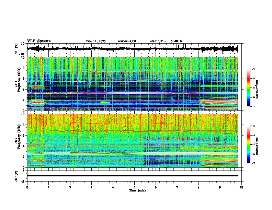Click the 'Time (min)' axis label
This screenshot has width=272, height=210.
click(137, 190)
